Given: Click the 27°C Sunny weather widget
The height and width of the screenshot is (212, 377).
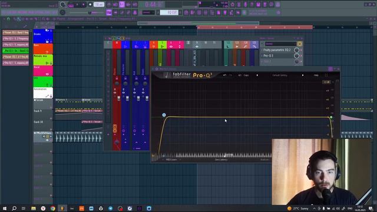Looking at the screenshot, I should pyautogui.click(x=298, y=208).
